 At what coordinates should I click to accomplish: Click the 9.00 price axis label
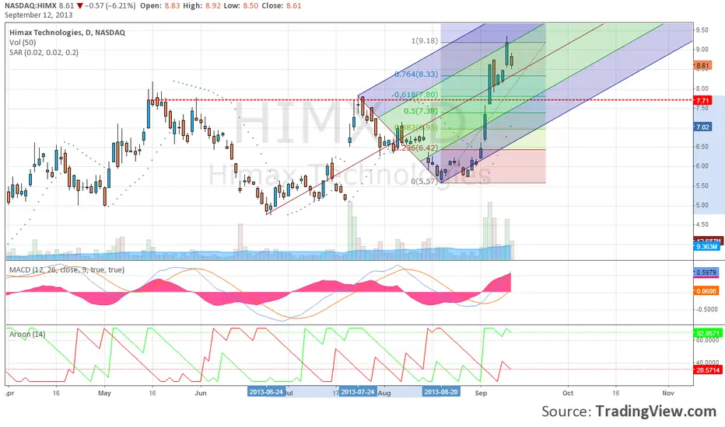tap(702, 50)
